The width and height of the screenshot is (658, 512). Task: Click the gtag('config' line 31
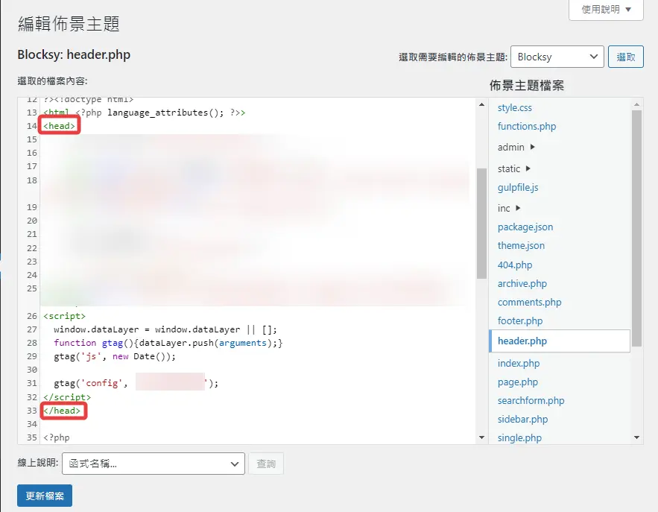pos(136,383)
